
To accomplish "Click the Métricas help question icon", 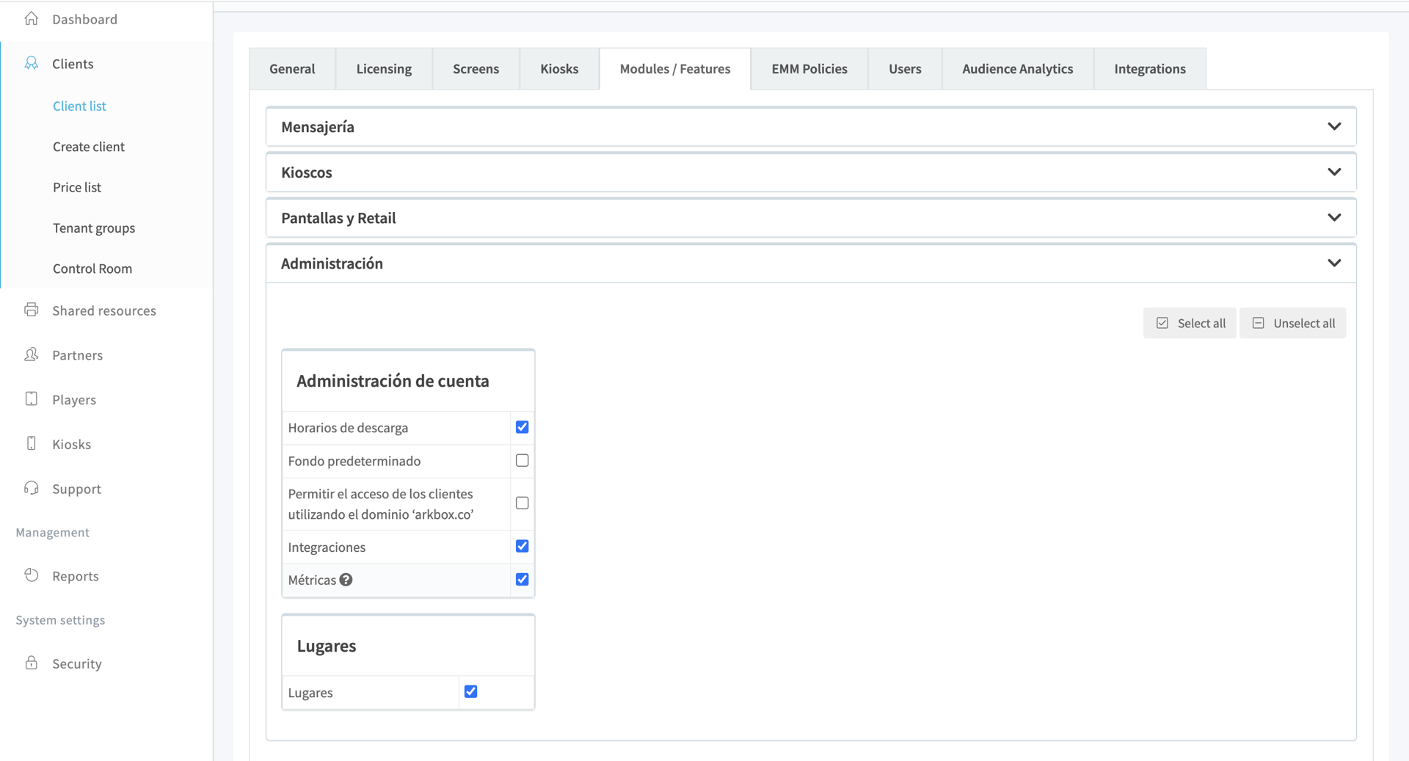I will [346, 580].
